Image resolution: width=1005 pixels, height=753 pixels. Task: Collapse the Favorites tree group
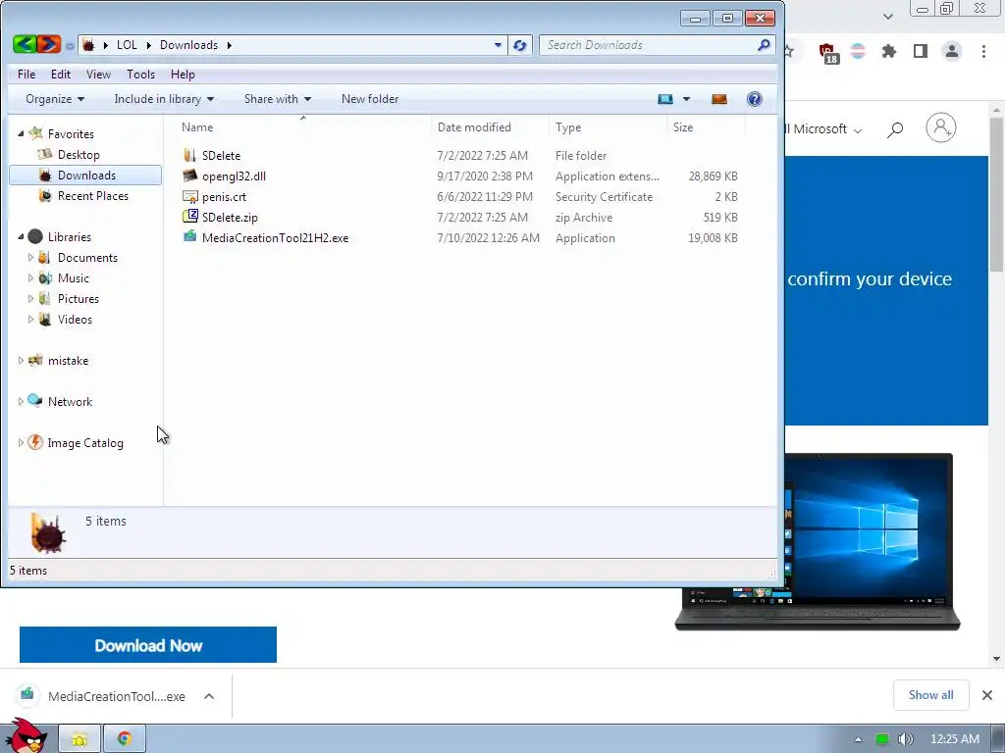pos(21,133)
